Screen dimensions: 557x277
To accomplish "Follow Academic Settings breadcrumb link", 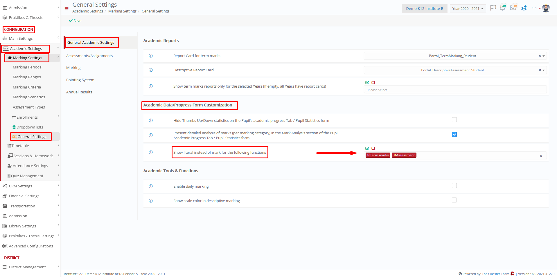I will pyautogui.click(x=88, y=11).
